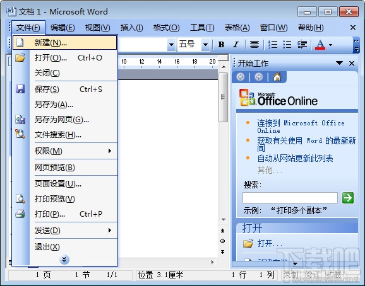The image size is (365, 286).
Task: Click the task pane Back arrow
Action: pos(241,77)
